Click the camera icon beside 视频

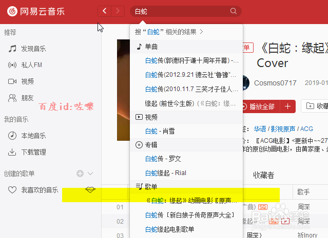click(x=12, y=81)
